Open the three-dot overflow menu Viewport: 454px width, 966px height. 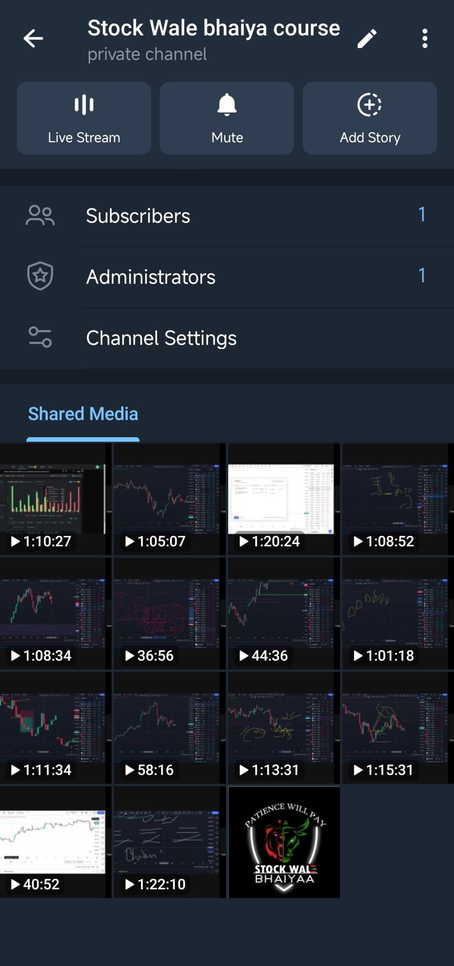tap(425, 38)
